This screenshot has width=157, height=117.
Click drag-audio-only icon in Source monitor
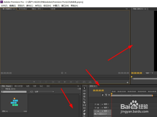click(x=66, y=73)
